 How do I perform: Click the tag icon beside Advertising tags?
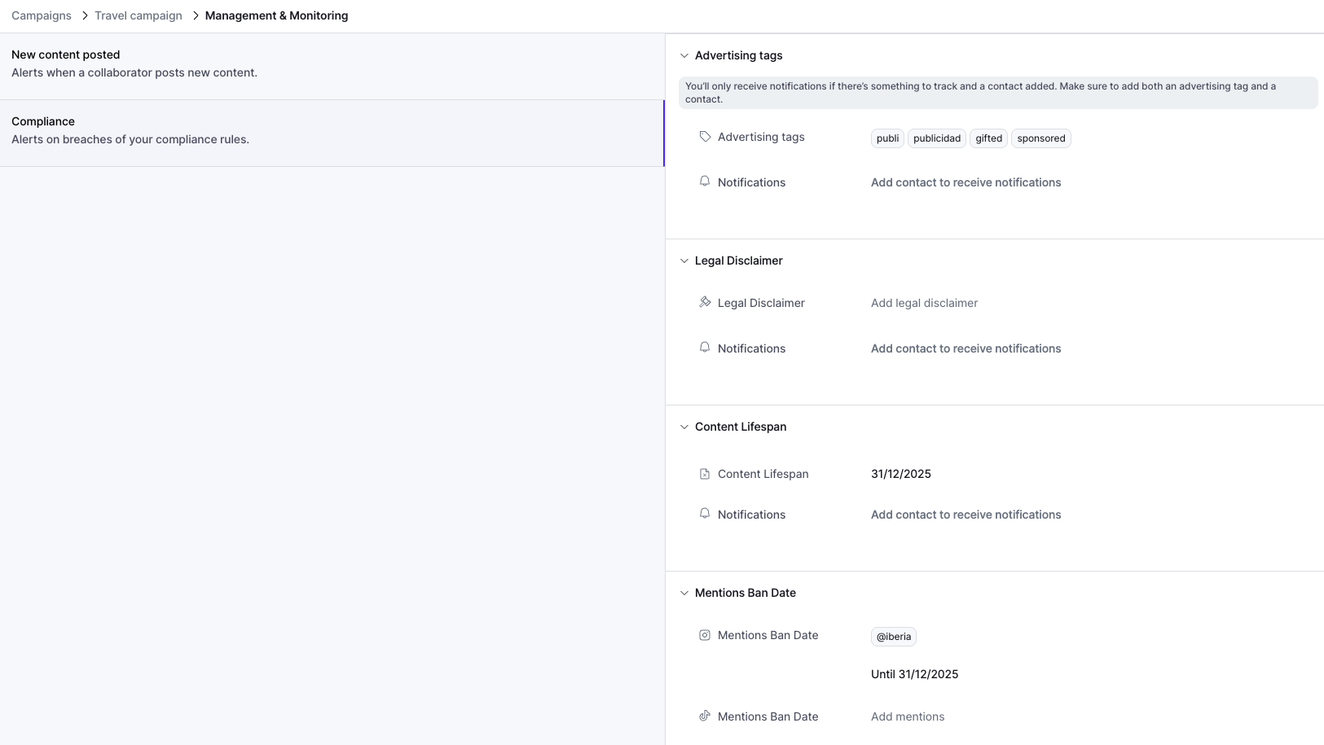[x=705, y=137]
